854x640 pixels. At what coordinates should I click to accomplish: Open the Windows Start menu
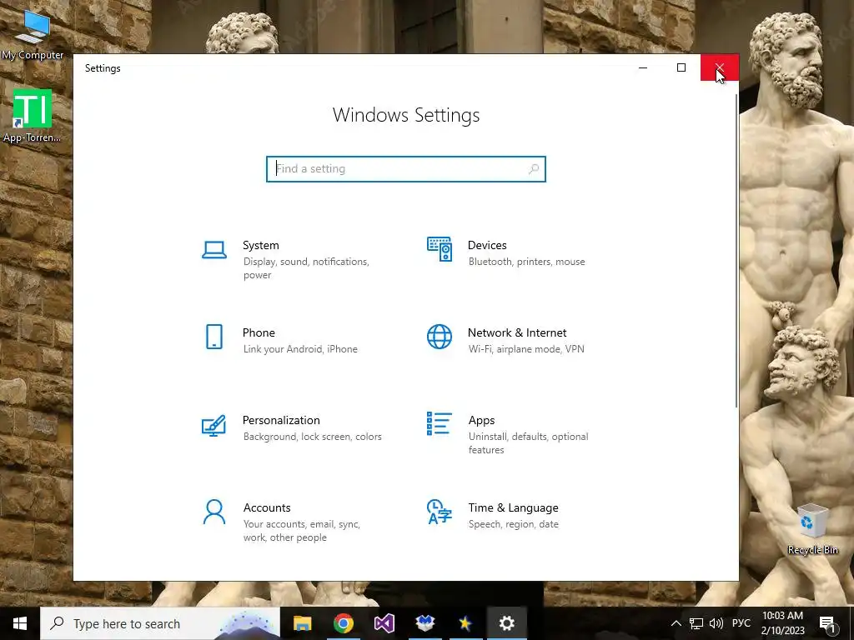[20, 623]
